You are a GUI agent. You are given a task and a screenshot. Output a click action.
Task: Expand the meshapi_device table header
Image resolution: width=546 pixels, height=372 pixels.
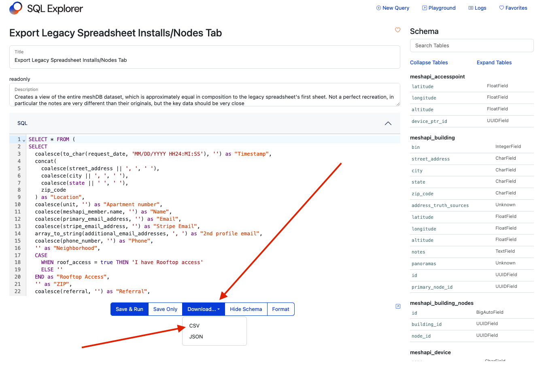pos(430,352)
